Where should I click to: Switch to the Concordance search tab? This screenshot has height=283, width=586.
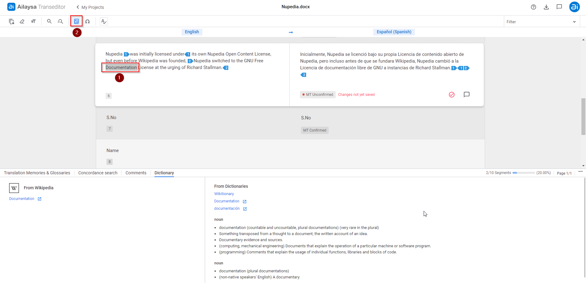[x=97, y=173]
